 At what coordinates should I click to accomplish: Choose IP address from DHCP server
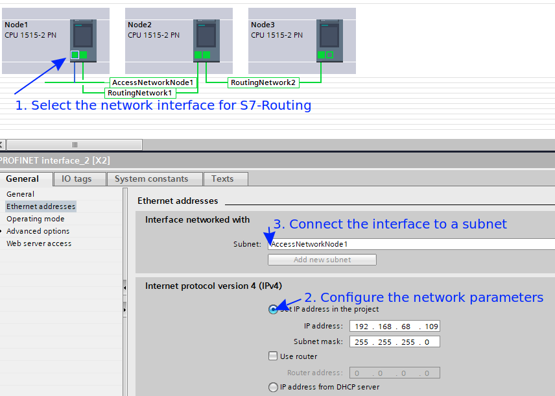(273, 387)
